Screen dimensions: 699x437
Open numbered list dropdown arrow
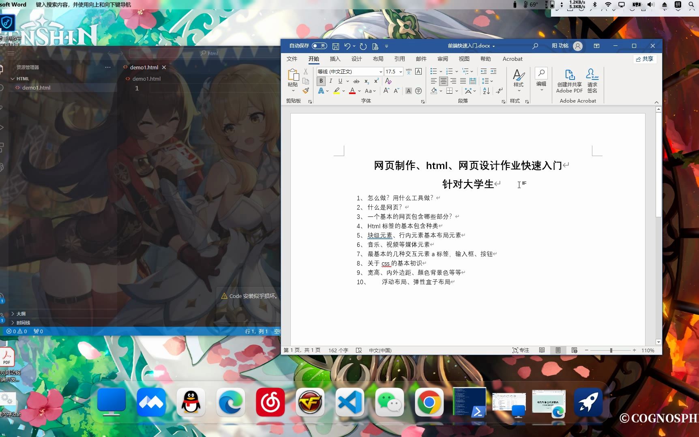pyautogui.click(x=457, y=71)
